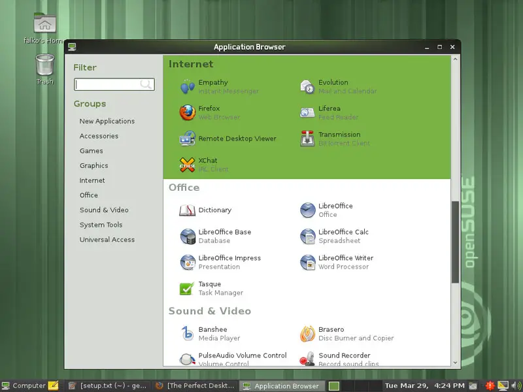Switch to the setup.txt gedit window
This screenshot has height=392, width=523.
[x=107, y=385]
